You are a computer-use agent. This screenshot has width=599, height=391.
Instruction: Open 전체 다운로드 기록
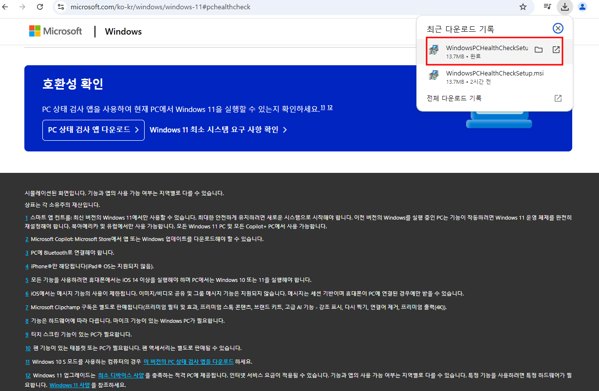494,98
